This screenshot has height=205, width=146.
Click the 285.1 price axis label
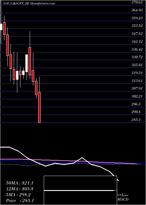point(136,120)
